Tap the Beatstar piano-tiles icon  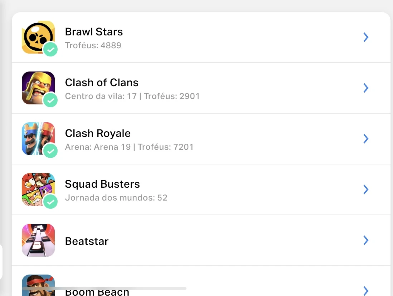point(38,240)
